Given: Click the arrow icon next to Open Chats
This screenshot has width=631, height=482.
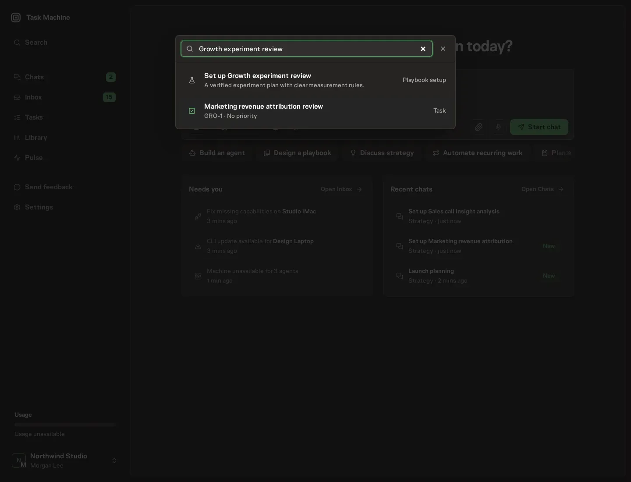Looking at the screenshot, I should (561, 189).
